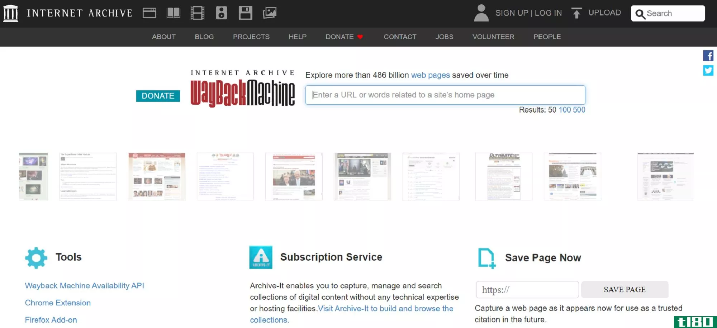This screenshot has height=328, width=717.
Task: Click LOG IN link
Action: pyautogui.click(x=548, y=13)
